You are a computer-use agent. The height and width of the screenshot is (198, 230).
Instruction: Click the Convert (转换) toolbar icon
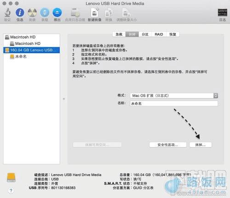pos(109,12)
